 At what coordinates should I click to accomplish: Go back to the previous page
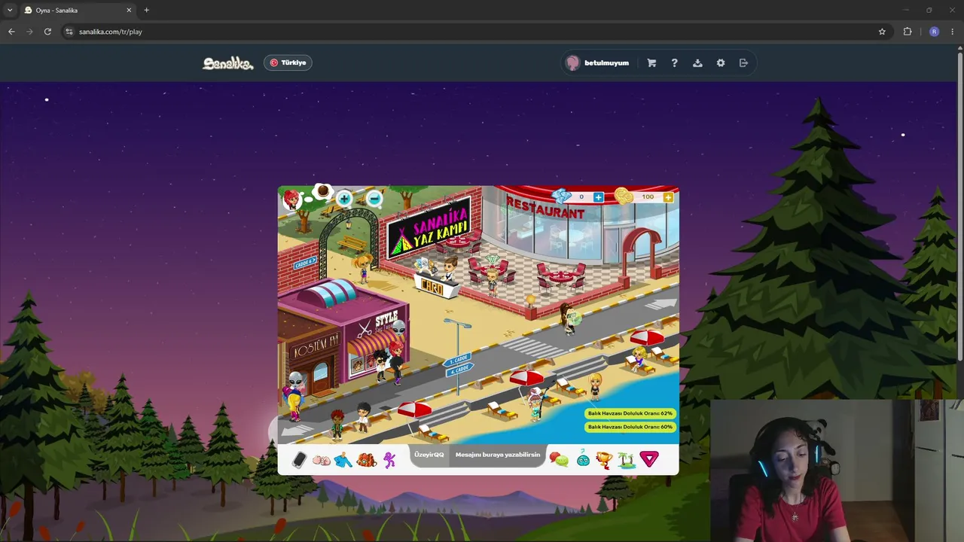point(11,32)
